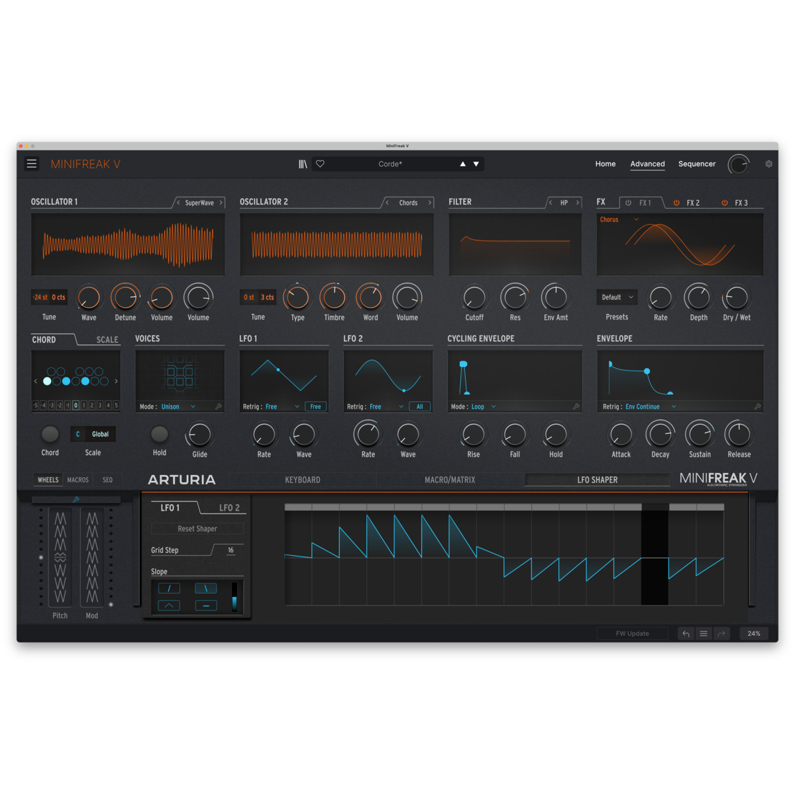This screenshot has height=795, width=795.
Task: Open the settings gear icon
Action: click(768, 164)
